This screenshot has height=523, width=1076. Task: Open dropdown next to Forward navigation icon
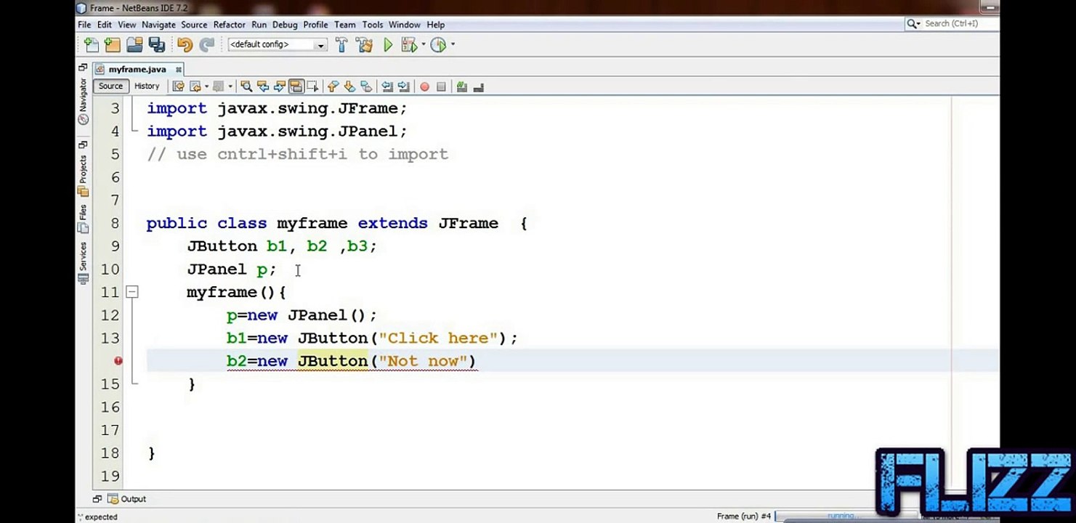(x=230, y=86)
